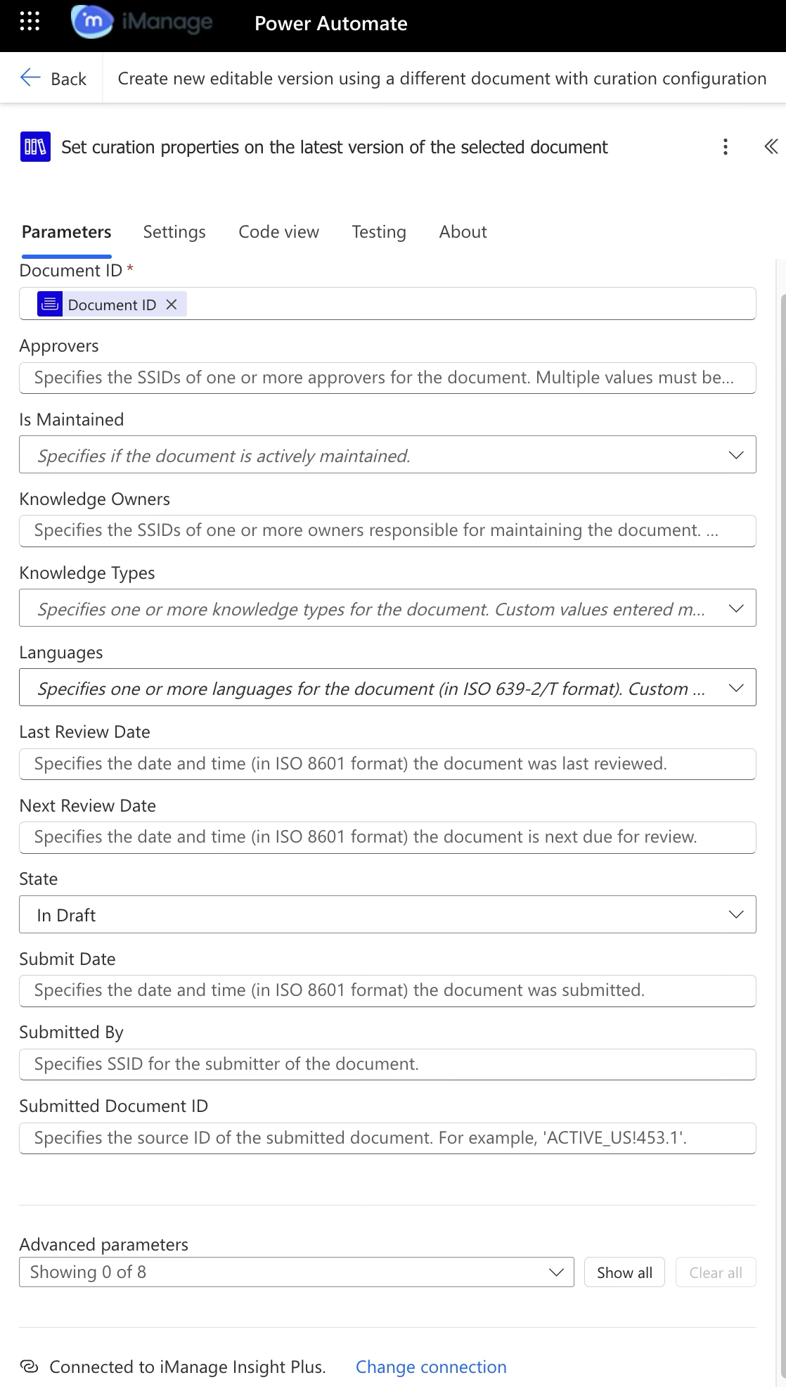
Task: Expand the Advanced parameters dropdown
Action: [x=297, y=1272]
